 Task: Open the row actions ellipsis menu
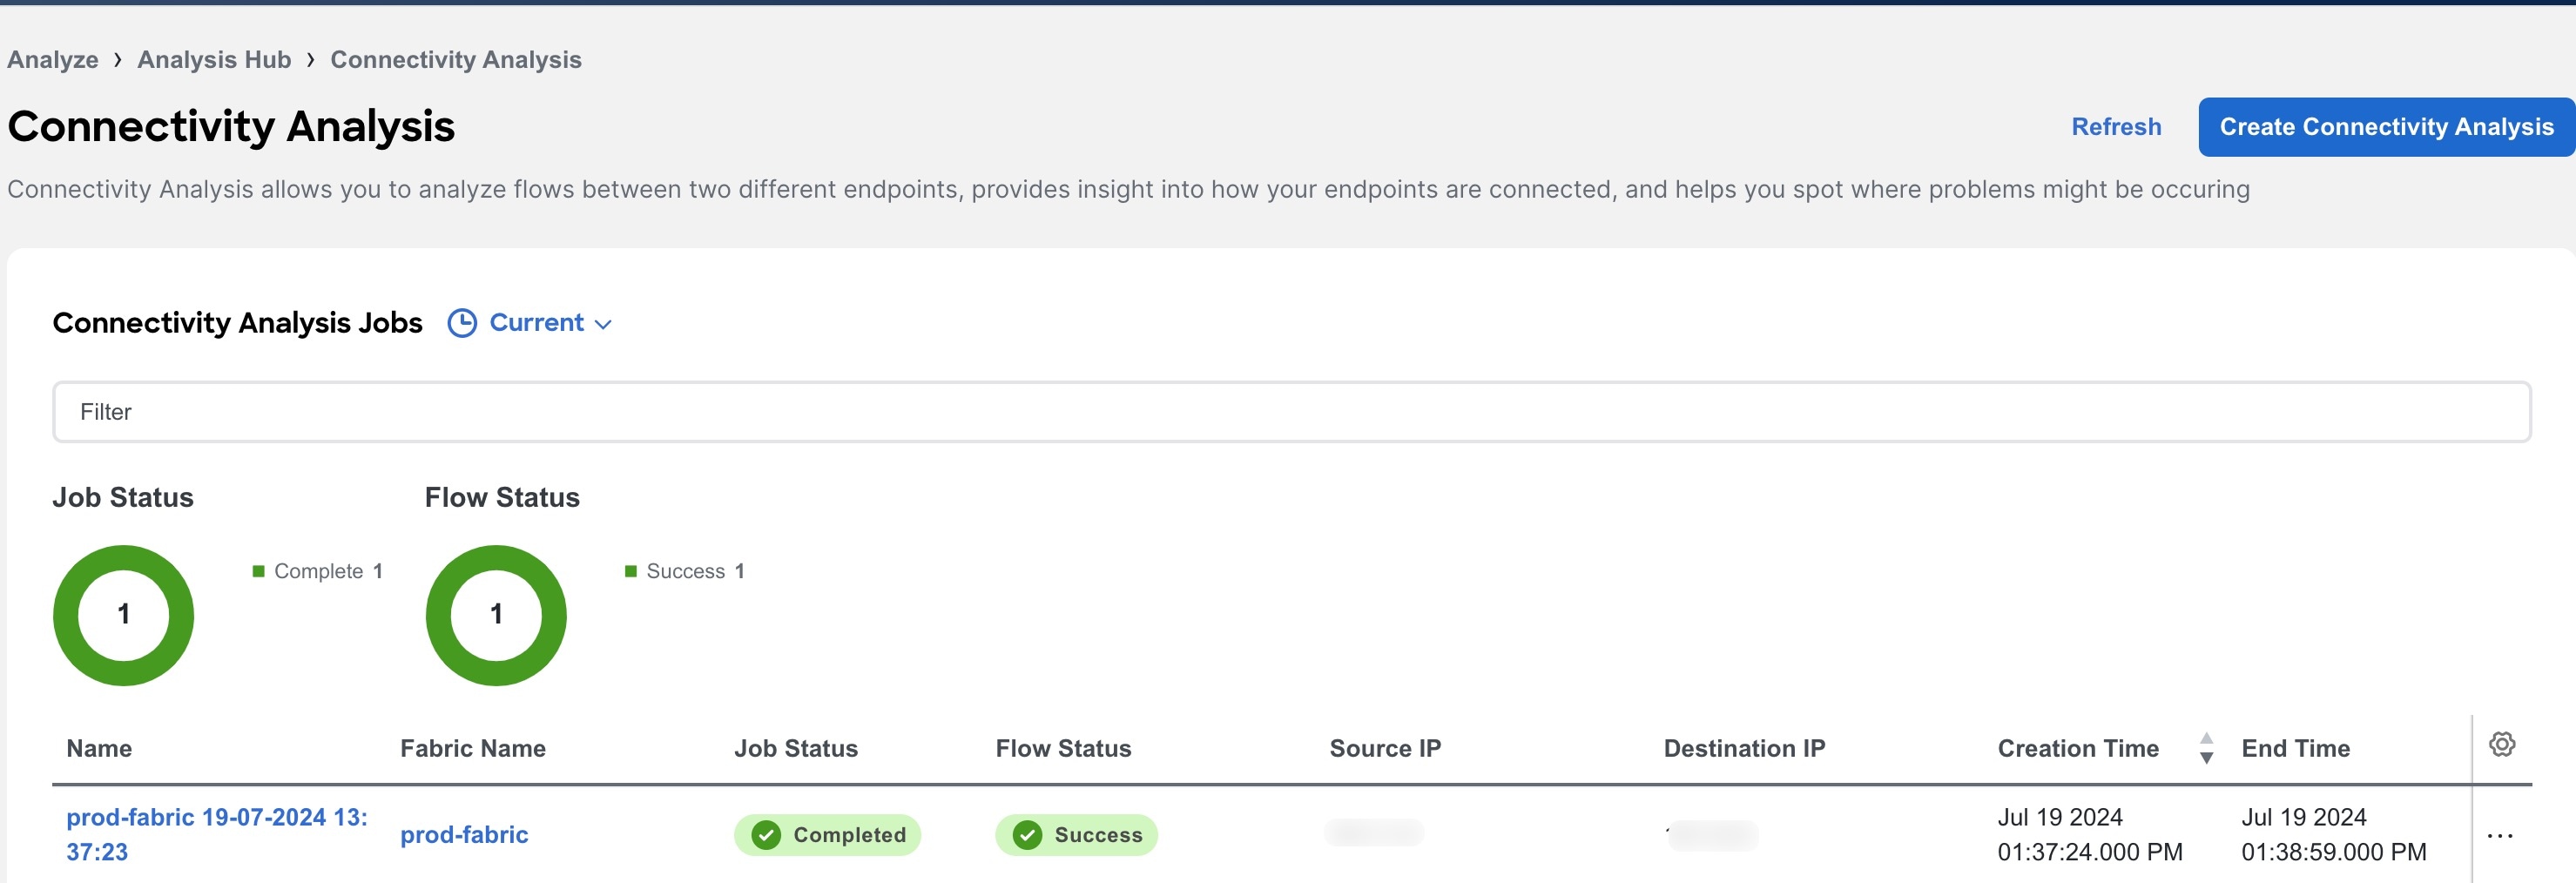pyautogui.click(x=2499, y=836)
